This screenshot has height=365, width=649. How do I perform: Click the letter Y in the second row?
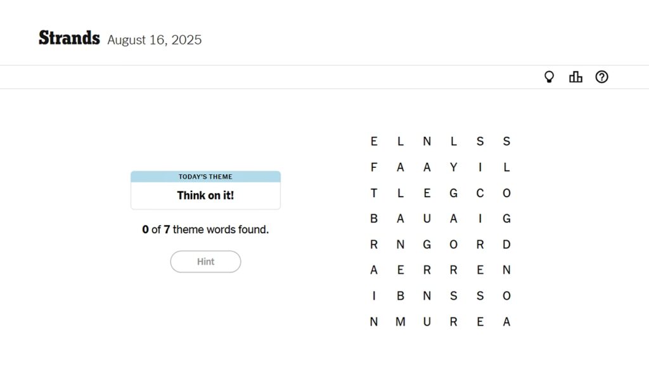click(x=454, y=167)
